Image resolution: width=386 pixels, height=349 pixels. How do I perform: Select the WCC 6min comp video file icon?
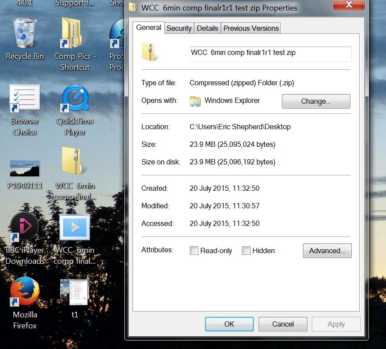point(75,228)
